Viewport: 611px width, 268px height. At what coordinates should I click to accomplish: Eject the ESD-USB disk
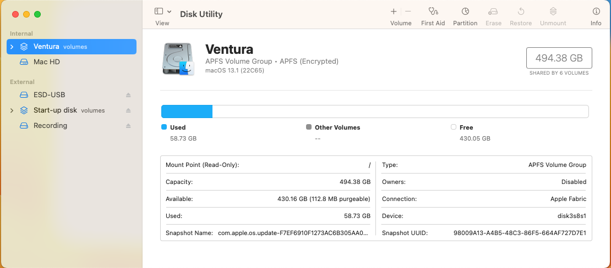[x=128, y=95]
